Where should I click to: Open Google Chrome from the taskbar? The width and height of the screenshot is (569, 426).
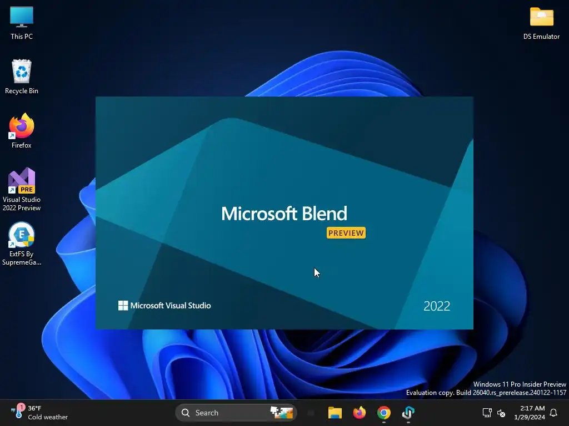383,413
